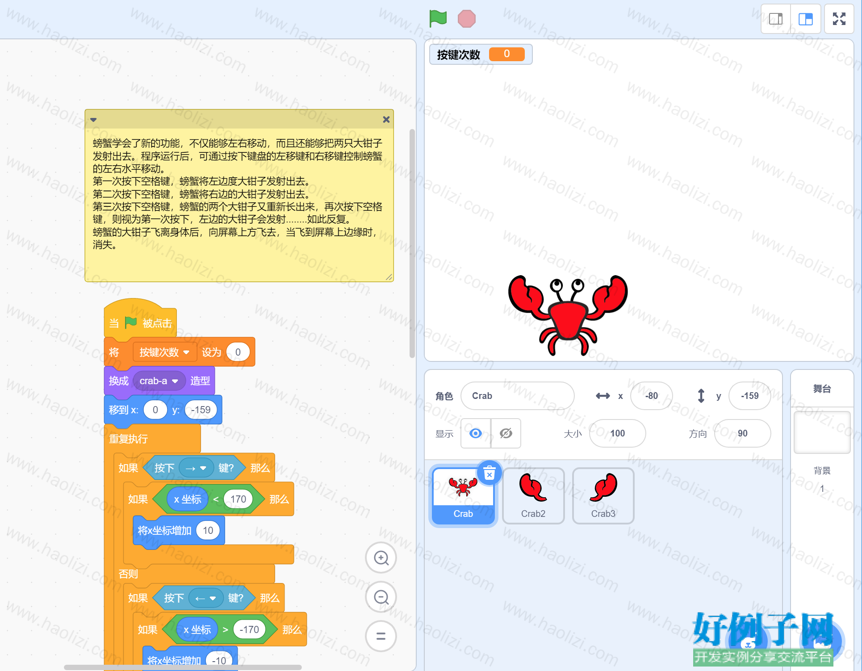Select the Crab sprite thumbnail
862x671 pixels.
coord(463,496)
